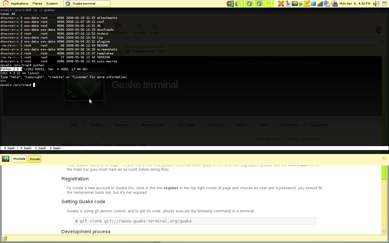
Task: Click the History wiki link
Action: coord(293,139)
